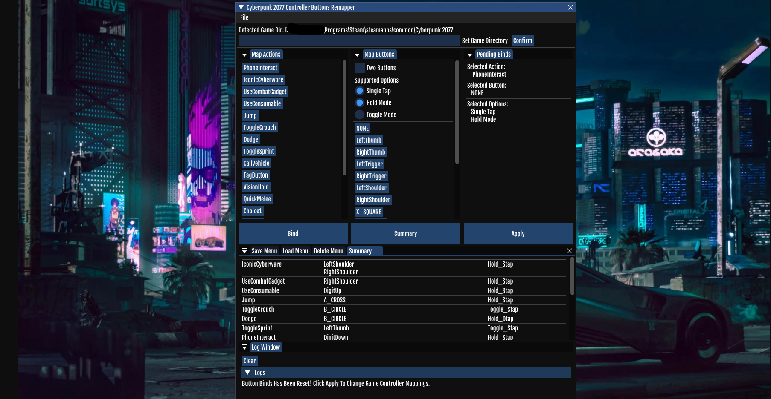Click the Apply button
This screenshot has height=399, width=771.
[x=518, y=233]
